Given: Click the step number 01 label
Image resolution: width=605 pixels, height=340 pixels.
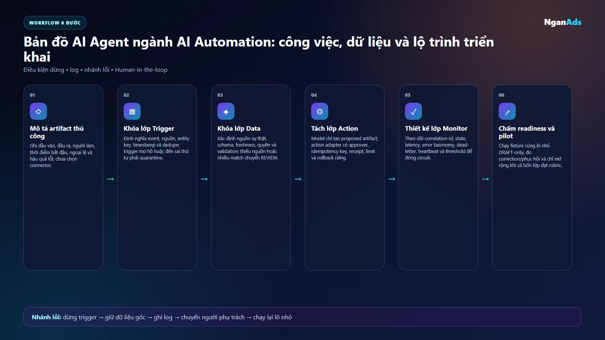Looking at the screenshot, I should click(33, 95).
